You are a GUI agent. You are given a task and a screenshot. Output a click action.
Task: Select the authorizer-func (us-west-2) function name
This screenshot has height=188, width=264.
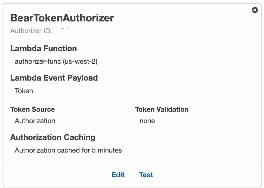56,61
